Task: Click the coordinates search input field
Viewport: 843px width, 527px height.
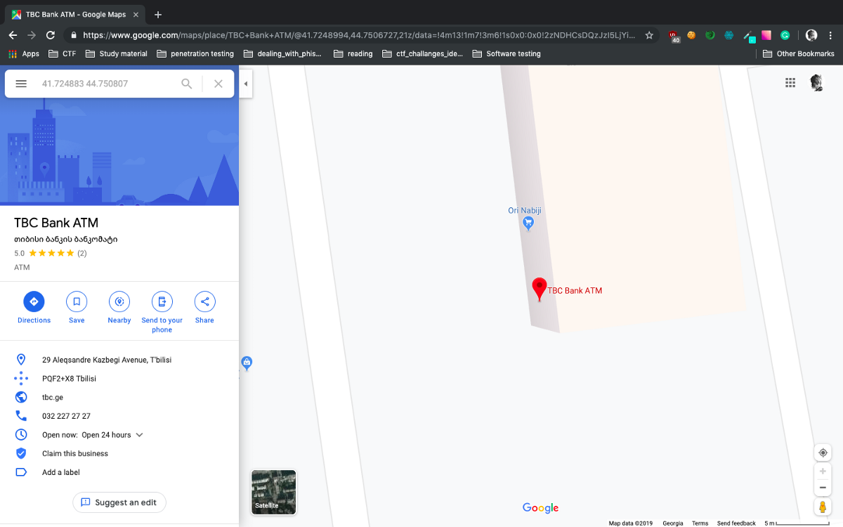Action: click(x=105, y=84)
